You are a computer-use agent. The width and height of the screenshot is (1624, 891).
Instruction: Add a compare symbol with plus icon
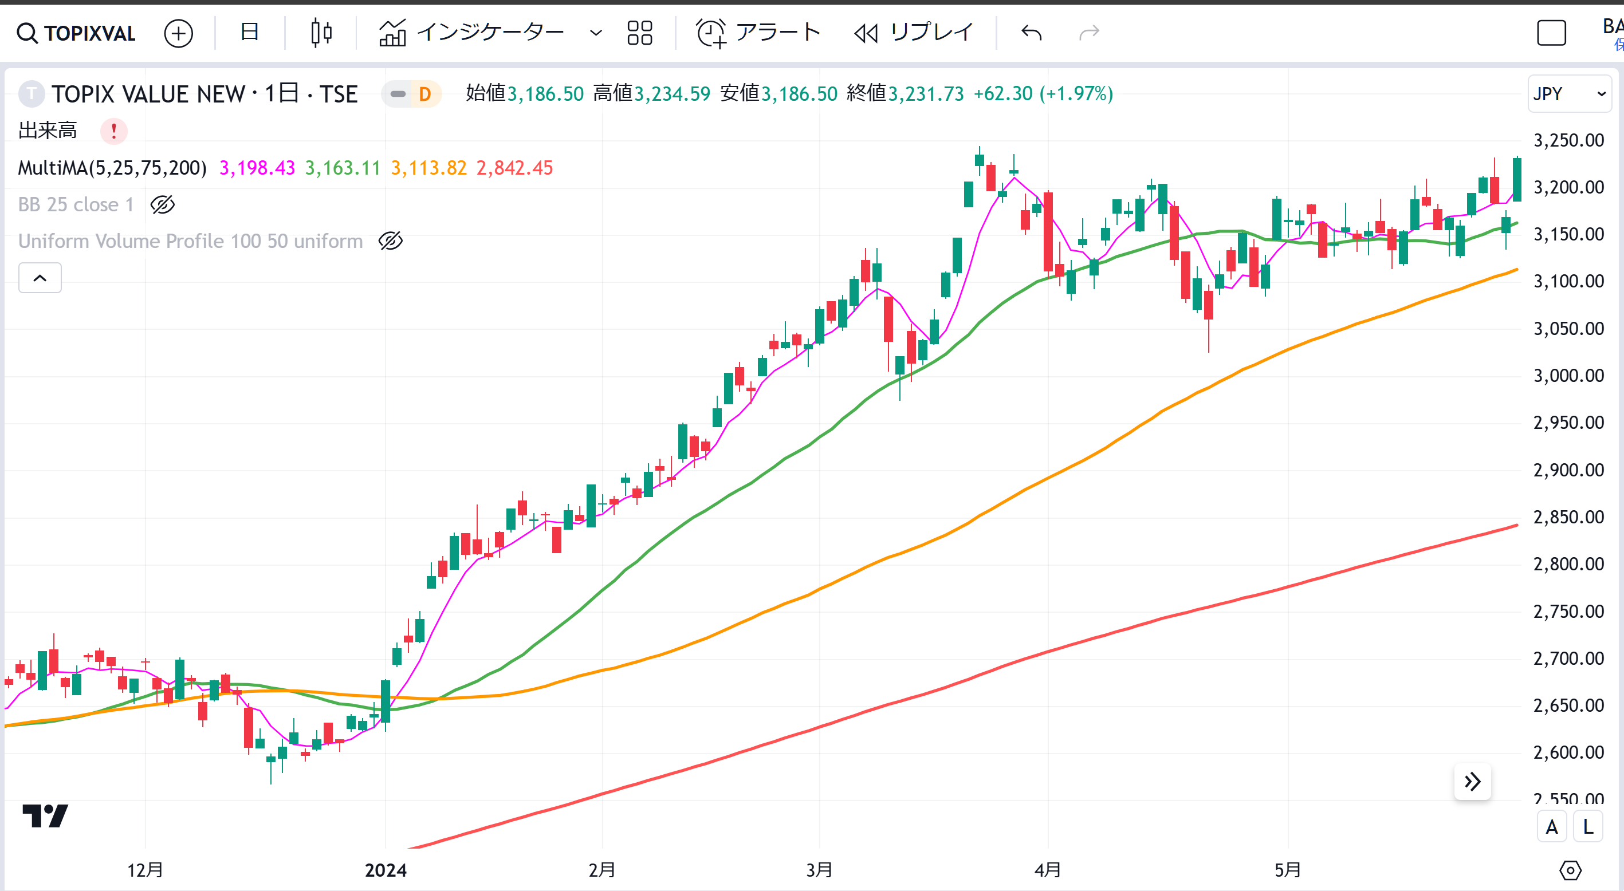point(178,33)
